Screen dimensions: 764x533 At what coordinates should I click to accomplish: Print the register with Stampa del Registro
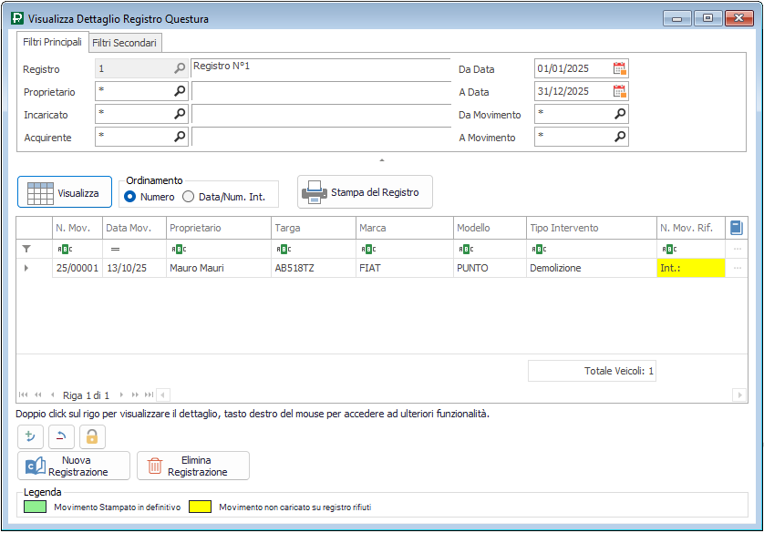tap(365, 192)
